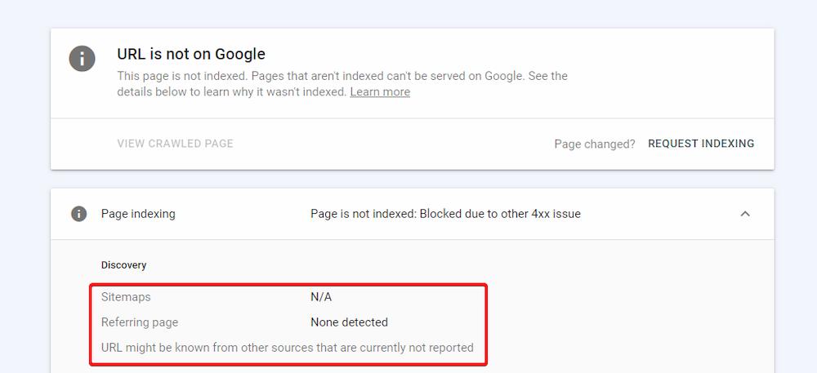Click the 'URL is not on Google' heading
The image size is (817, 373).
point(191,54)
